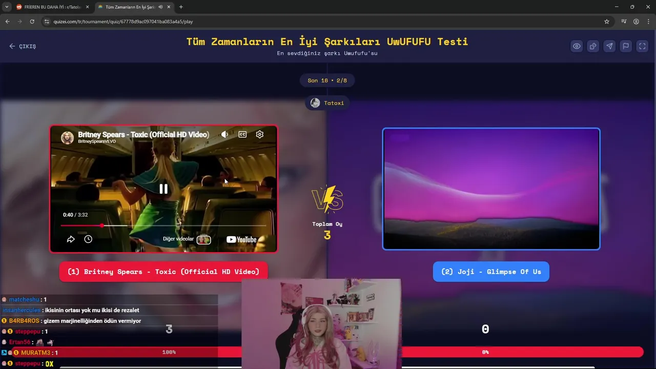Click the flag report icon in header
This screenshot has height=369, width=656.
point(626,46)
